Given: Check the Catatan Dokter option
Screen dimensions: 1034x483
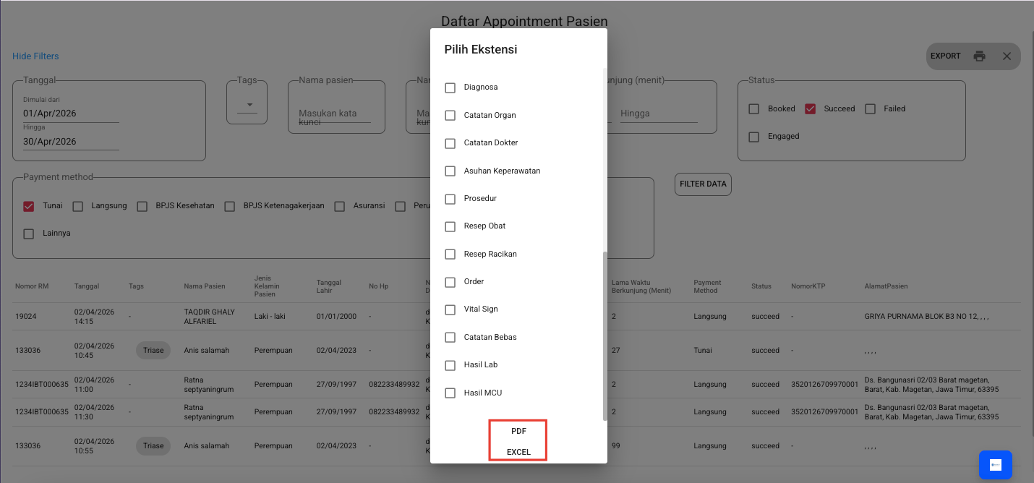Looking at the screenshot, I should (450, 143).
